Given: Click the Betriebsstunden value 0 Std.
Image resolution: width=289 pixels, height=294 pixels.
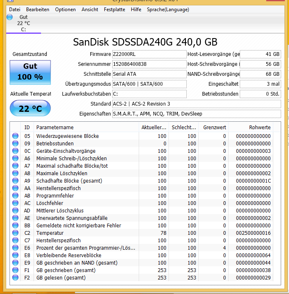Looking at the screenshot, I should 260,94.
